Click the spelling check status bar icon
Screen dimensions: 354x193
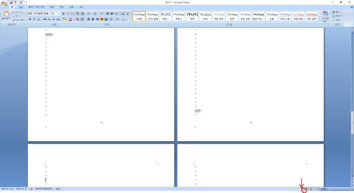(x=31, y=189)
